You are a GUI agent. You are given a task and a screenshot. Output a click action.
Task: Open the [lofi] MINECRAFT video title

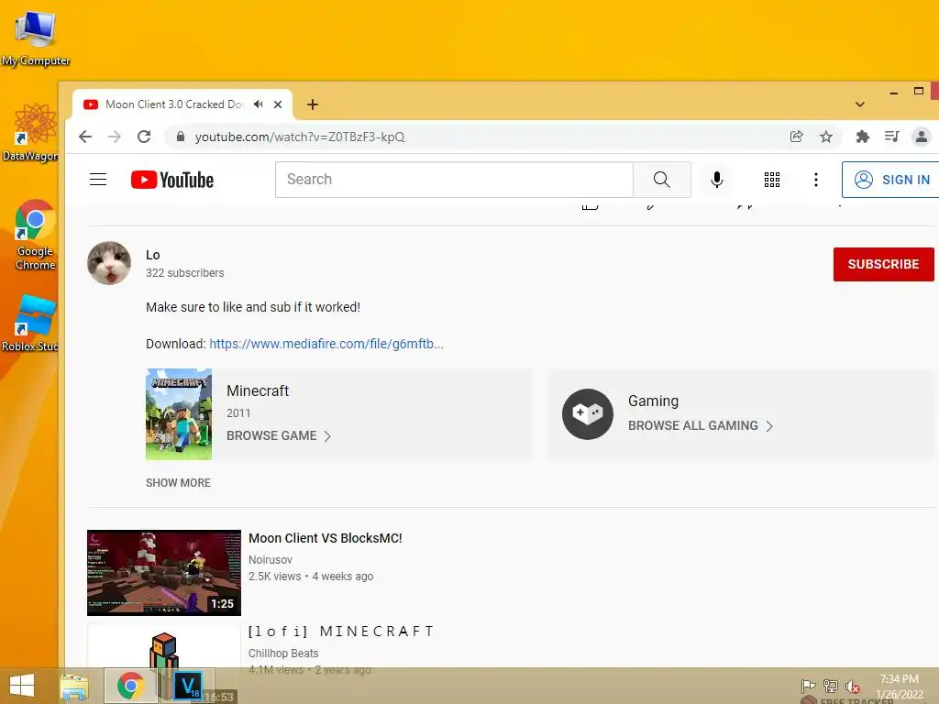click(341, 632)
